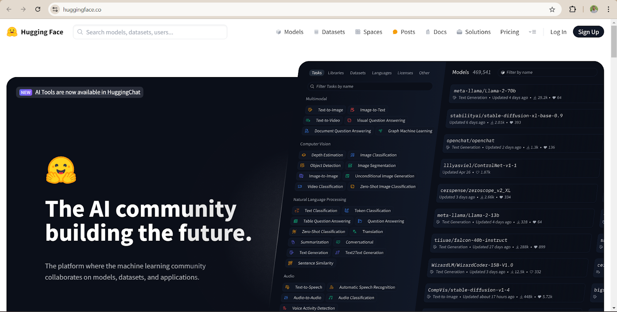This screenshot has height=312, width=617.
Task: Reload the page with the refresh icon
Action: pyautogui.click(x=38, y=9)
